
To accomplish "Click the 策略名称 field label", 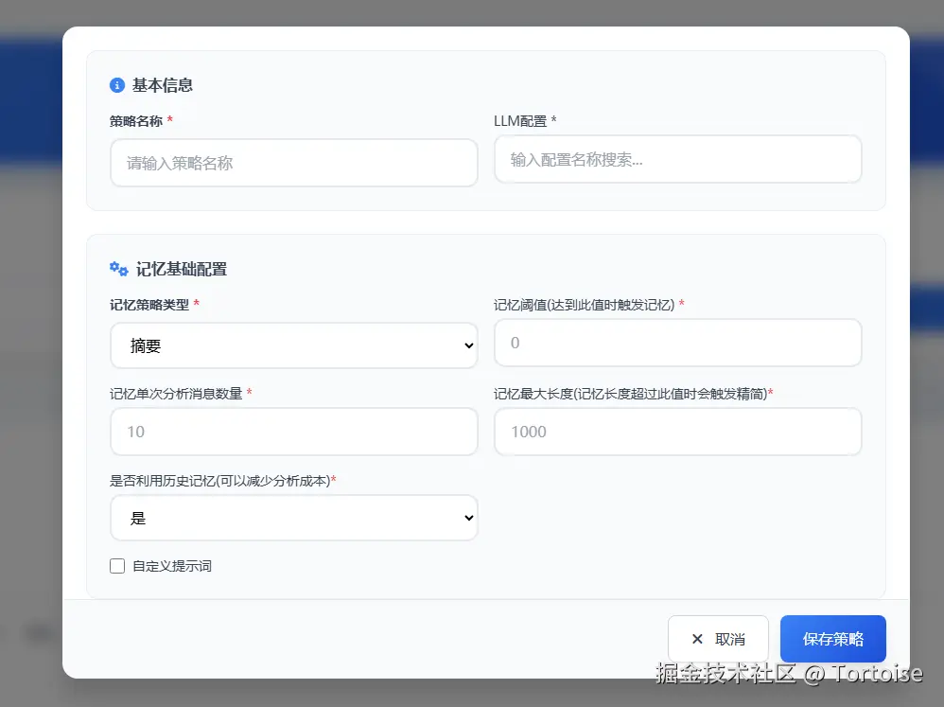I will (x=136, y=121).
